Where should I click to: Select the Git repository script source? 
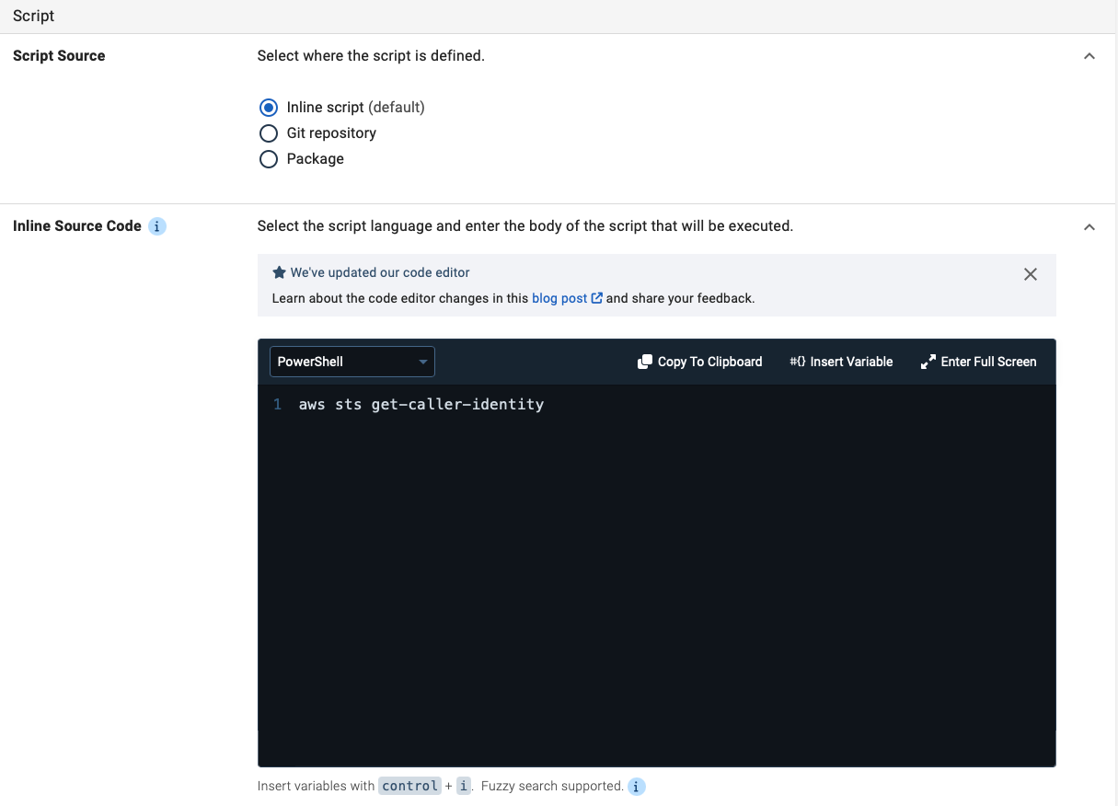tap(268, 132)
